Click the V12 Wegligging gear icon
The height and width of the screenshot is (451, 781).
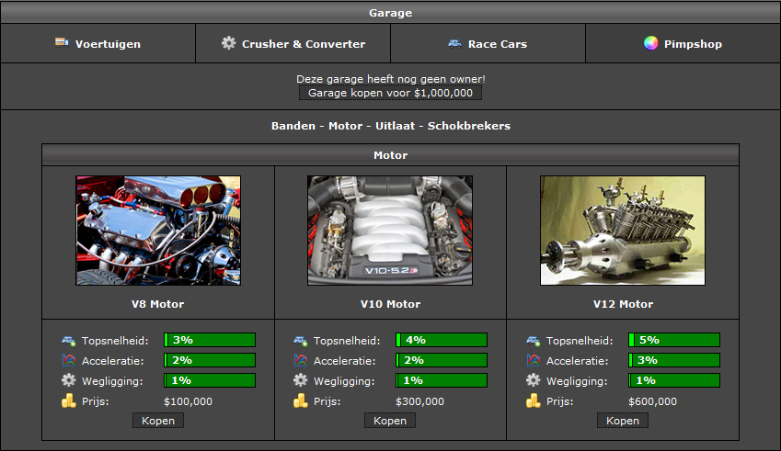point(534,380)
